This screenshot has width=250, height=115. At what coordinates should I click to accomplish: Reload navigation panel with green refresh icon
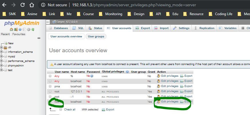click(33, 29)
